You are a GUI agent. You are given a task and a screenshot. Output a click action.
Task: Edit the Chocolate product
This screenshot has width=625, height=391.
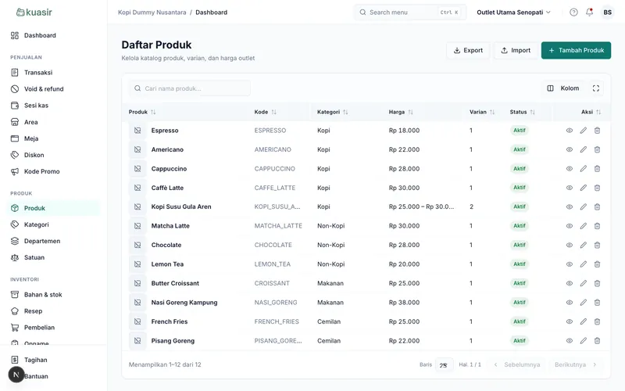[x=583, y=245]
